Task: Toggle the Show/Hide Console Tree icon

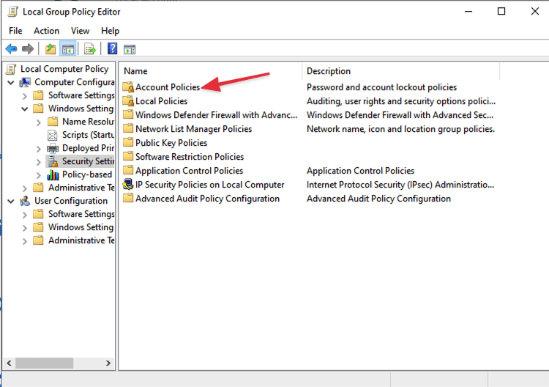Action: tap(67, 49)
